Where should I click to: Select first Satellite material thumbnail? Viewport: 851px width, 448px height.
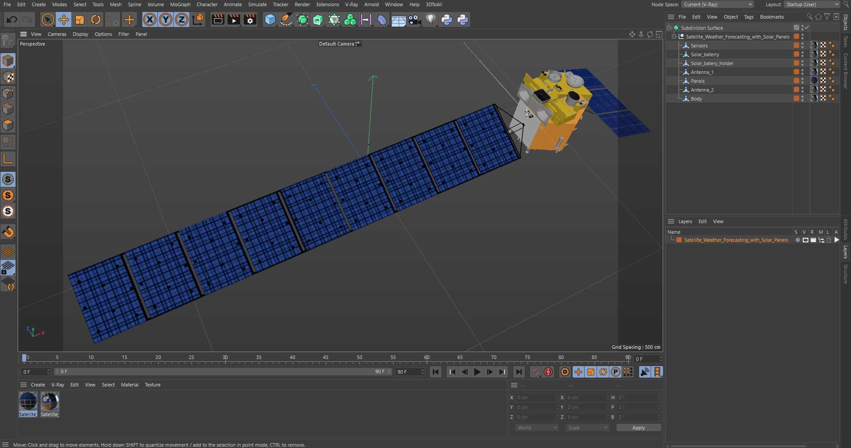(28, 402)
